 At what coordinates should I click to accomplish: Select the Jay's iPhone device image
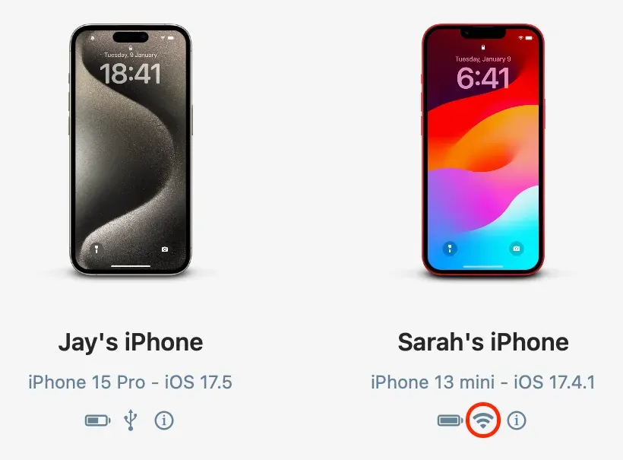pyautogui.click(x=131, y=150)
